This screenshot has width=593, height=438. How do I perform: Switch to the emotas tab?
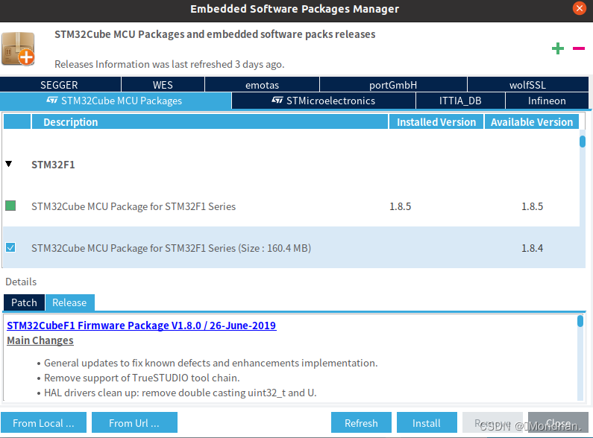click(x=262, y=85)
